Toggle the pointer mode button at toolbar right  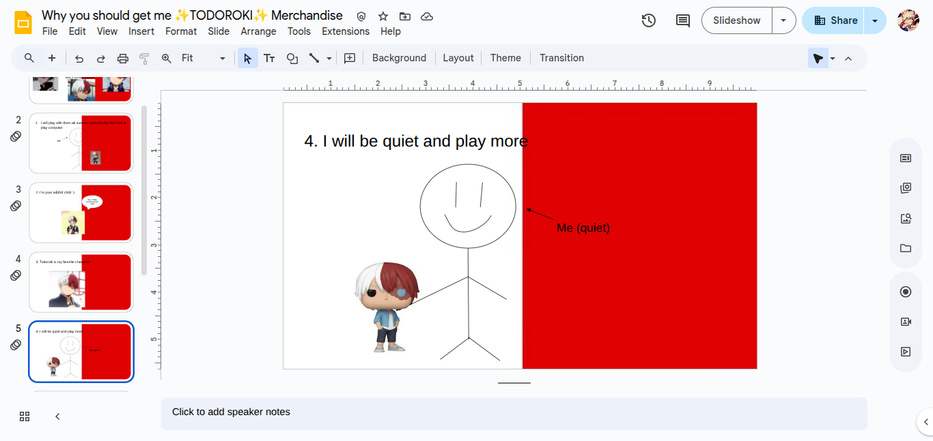(x=818, y=58)
